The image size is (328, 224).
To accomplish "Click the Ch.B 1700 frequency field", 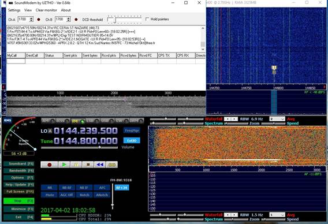I will (61, 20).
